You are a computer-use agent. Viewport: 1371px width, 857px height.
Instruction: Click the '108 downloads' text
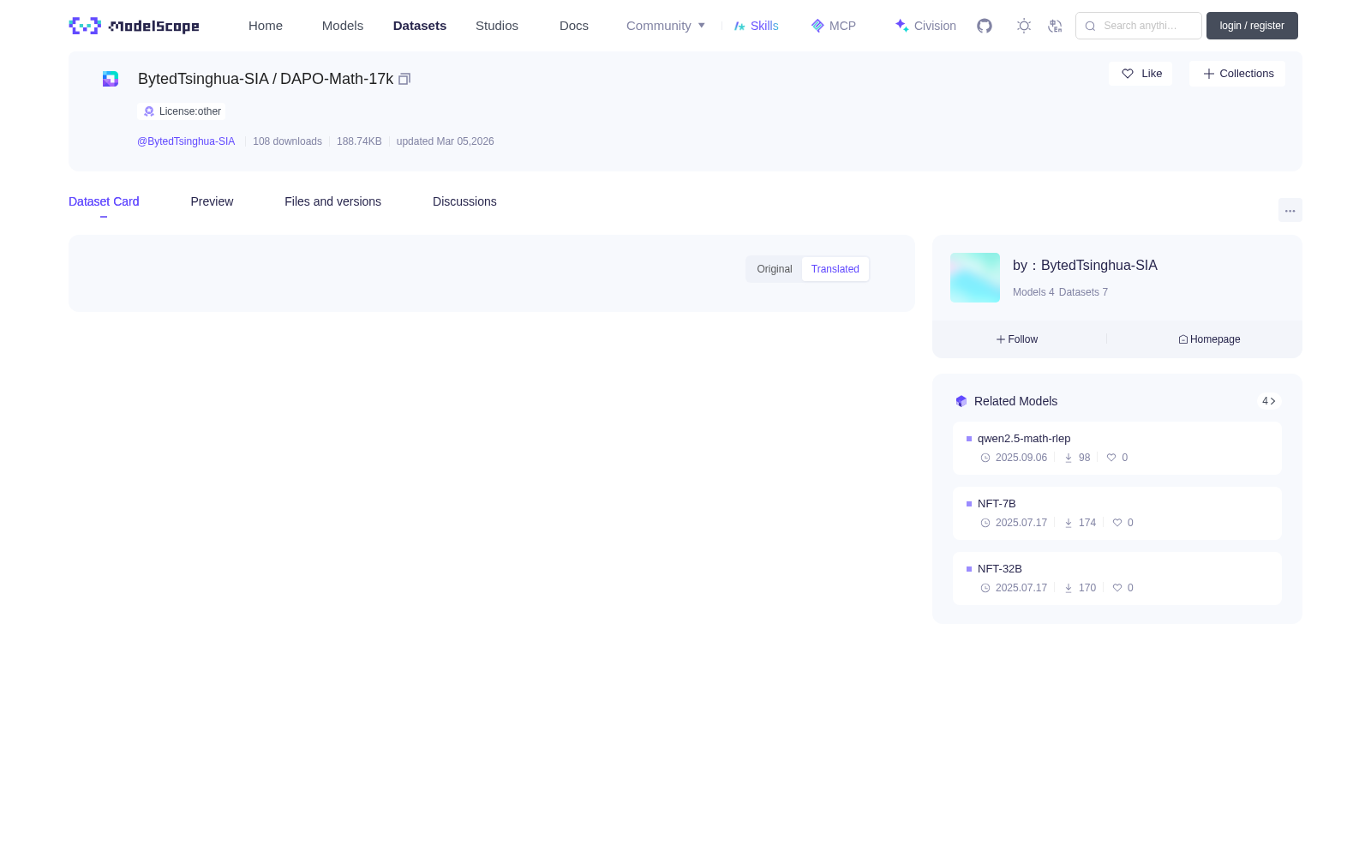[x=287, y=141]
